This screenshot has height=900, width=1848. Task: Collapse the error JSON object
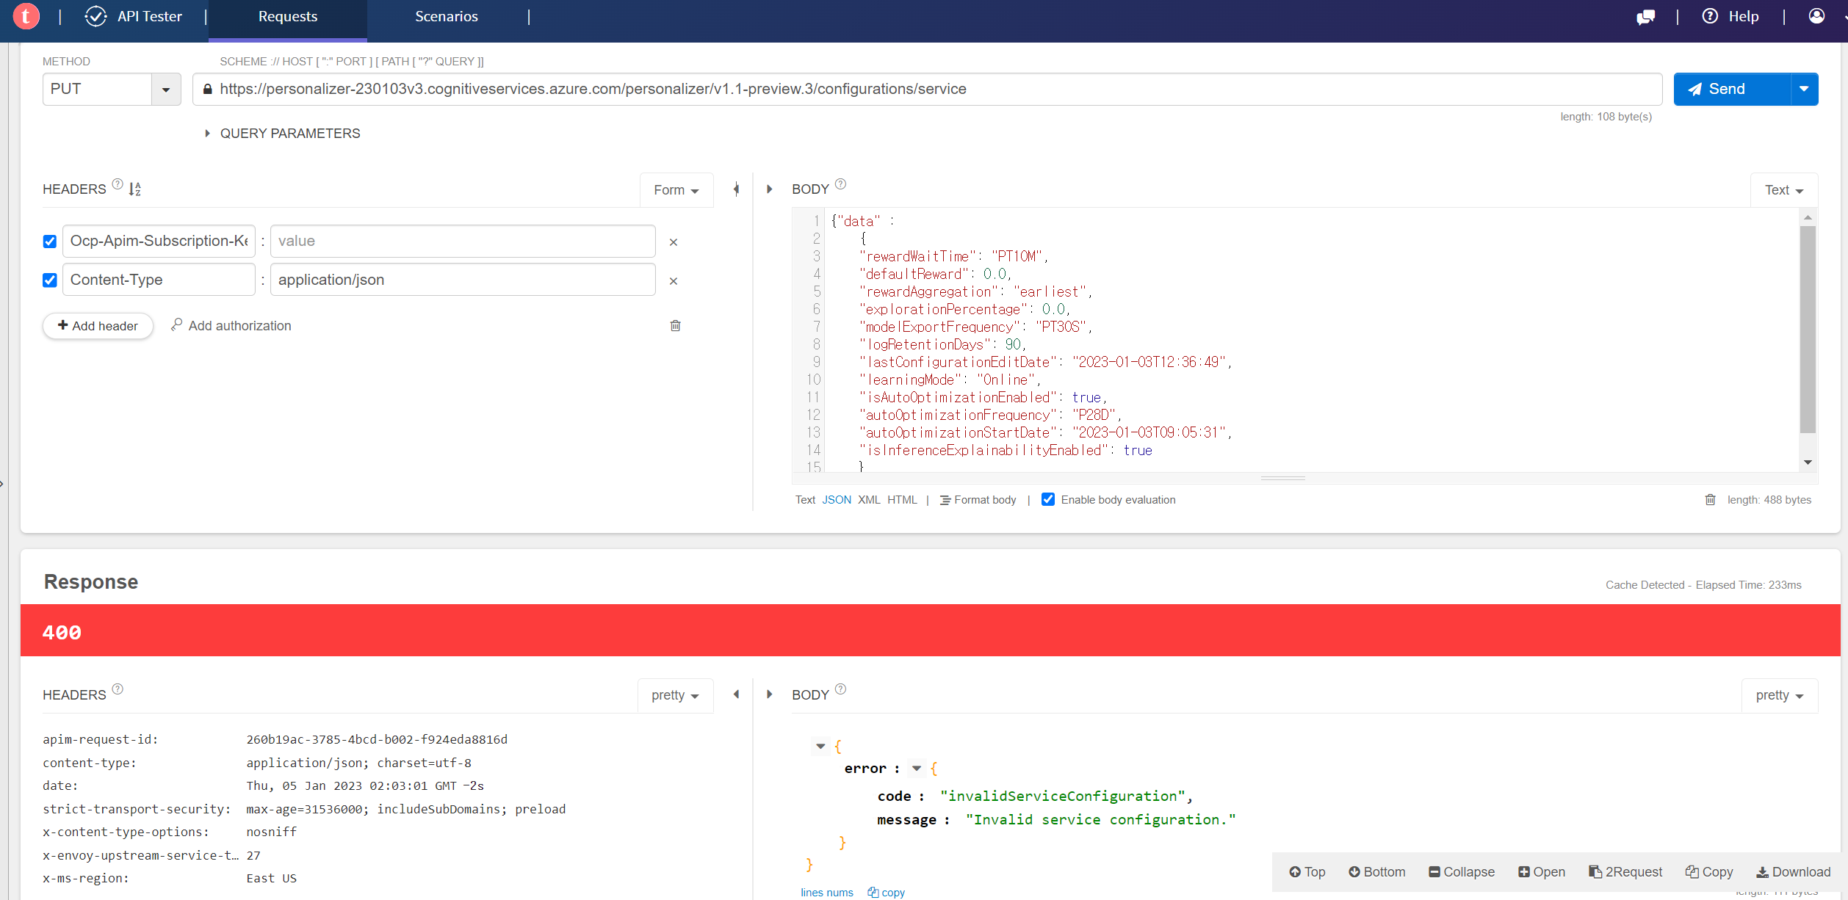coord(917,769)
